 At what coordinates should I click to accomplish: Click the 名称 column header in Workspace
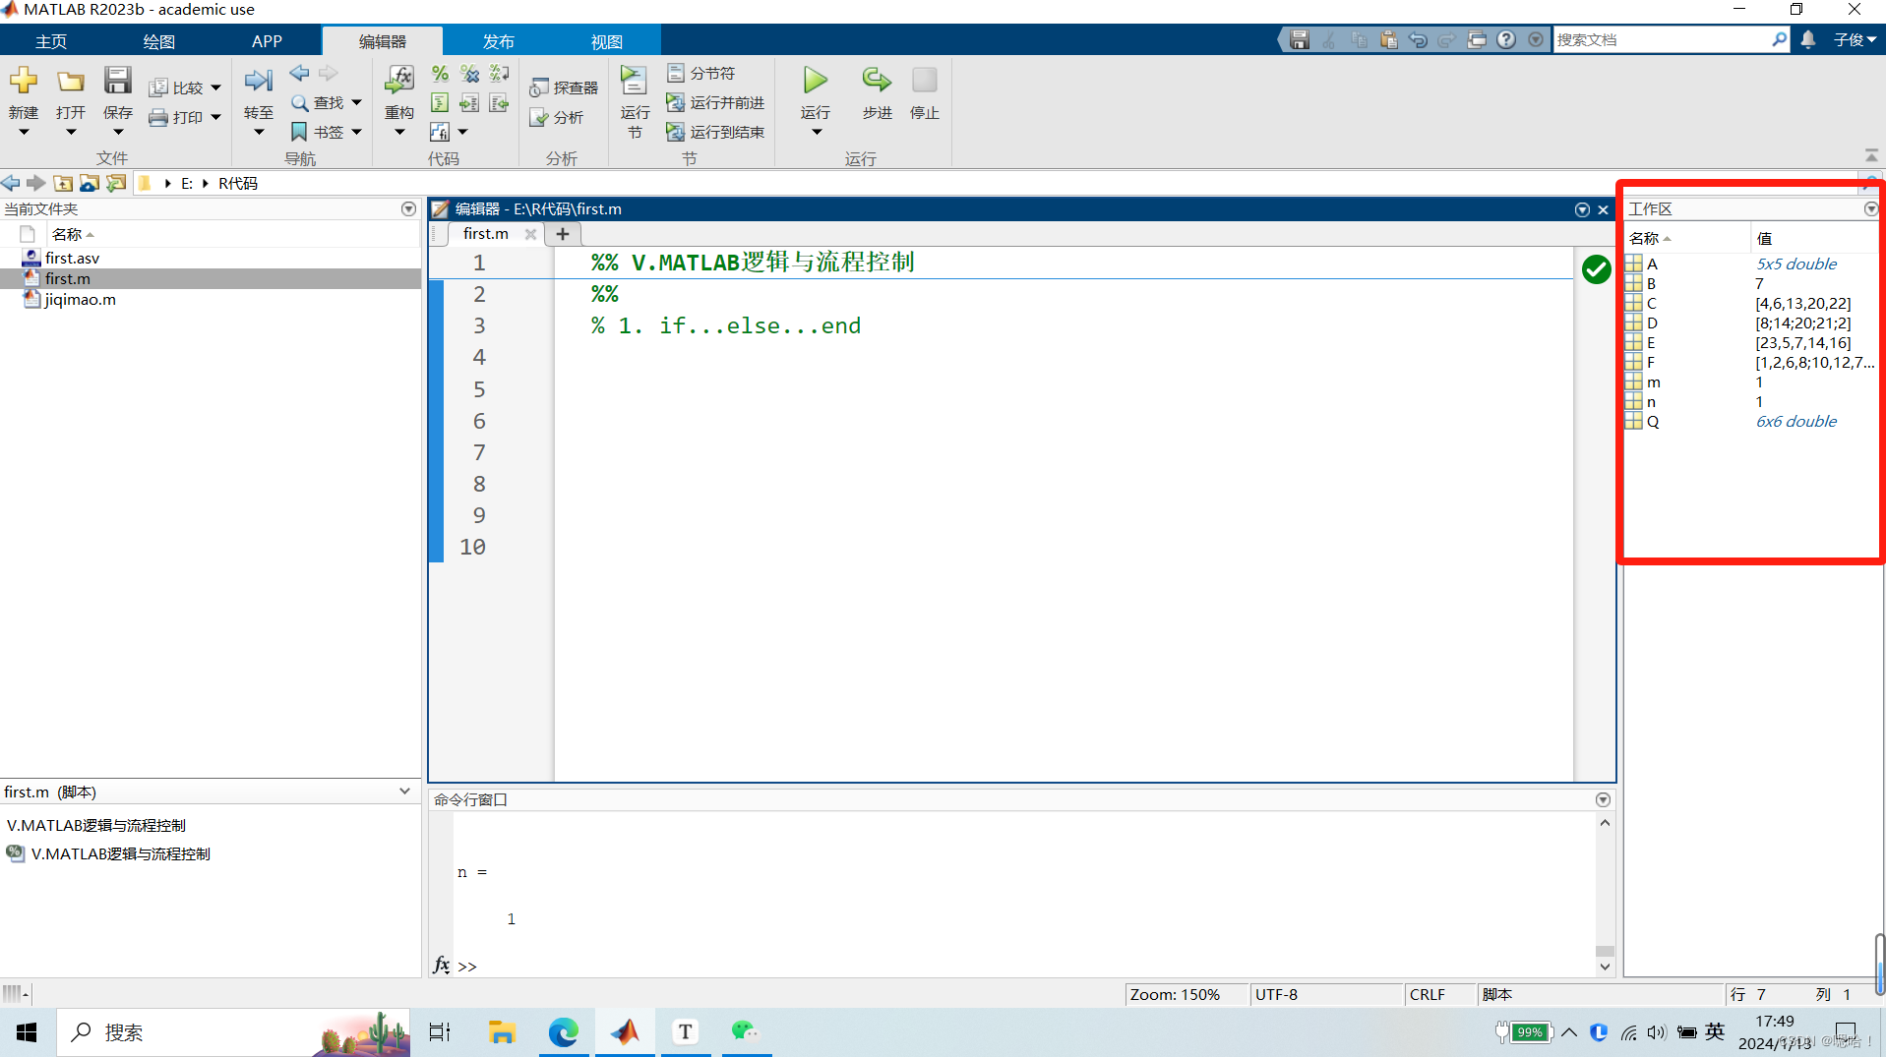click(x=1686, y=238)
